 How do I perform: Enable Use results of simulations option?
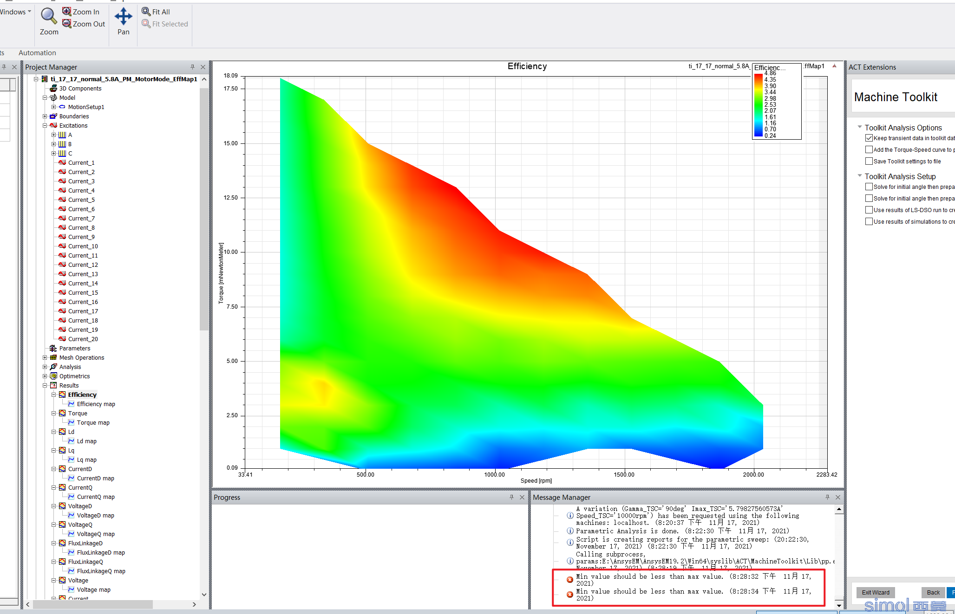point(869,221)
